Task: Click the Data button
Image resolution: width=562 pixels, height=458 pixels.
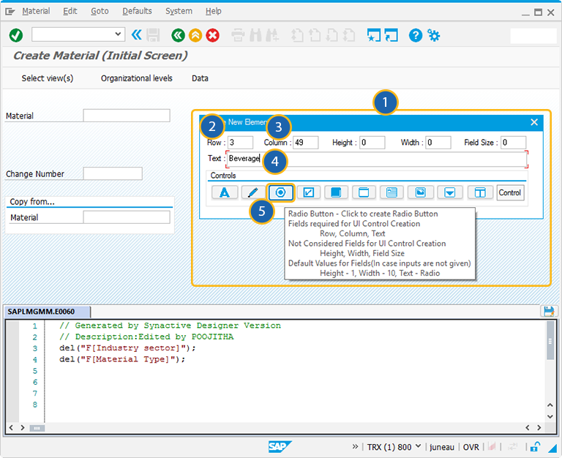Action: pos(200,78)
